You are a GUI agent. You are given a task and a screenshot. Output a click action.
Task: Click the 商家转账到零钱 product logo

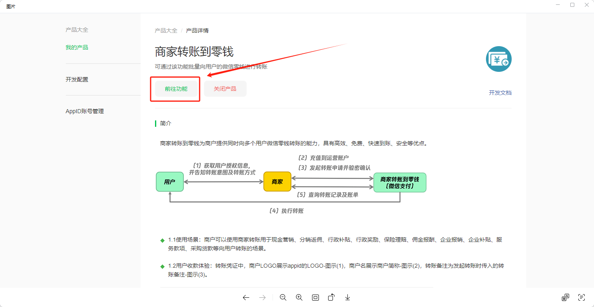click(x=498, y=59)
